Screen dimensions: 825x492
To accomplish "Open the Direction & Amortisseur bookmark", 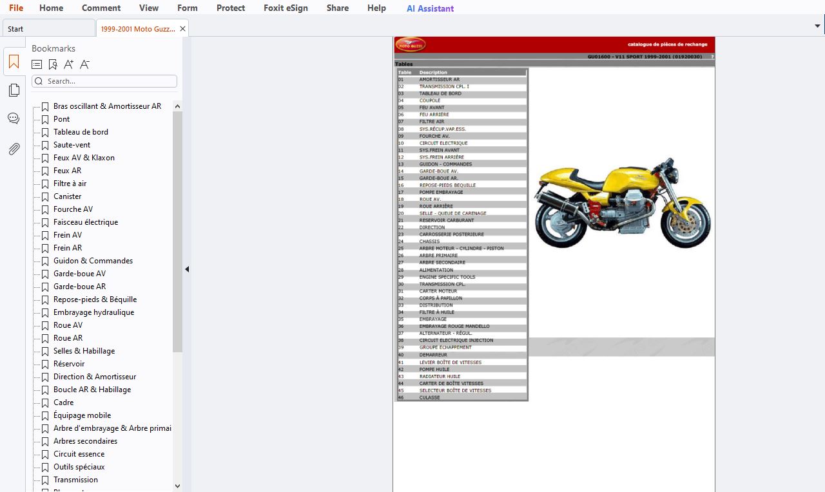I will 95,377.
